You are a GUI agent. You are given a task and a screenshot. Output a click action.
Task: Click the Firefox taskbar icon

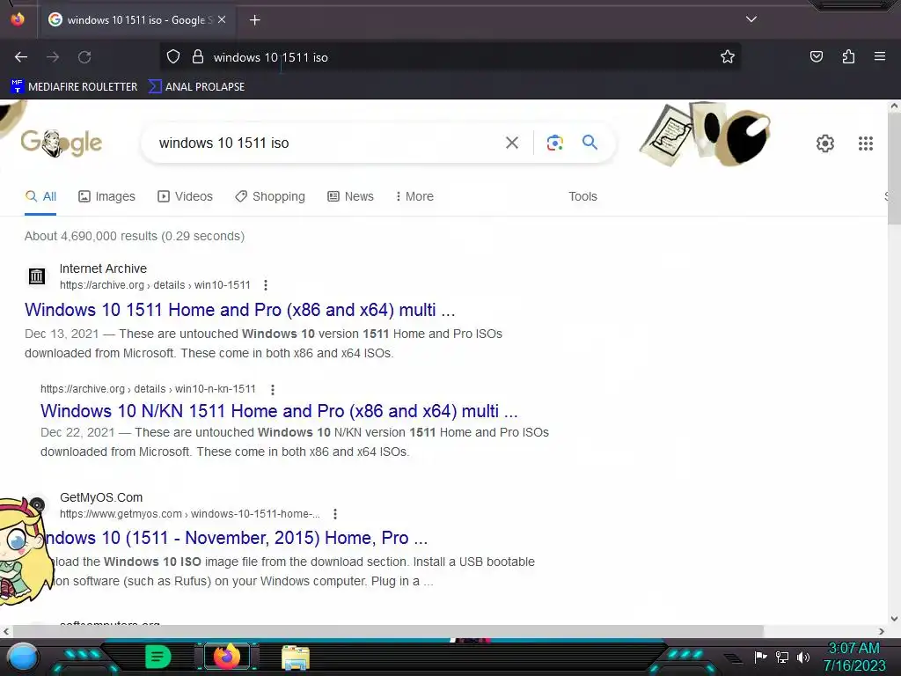click(227, 657)
